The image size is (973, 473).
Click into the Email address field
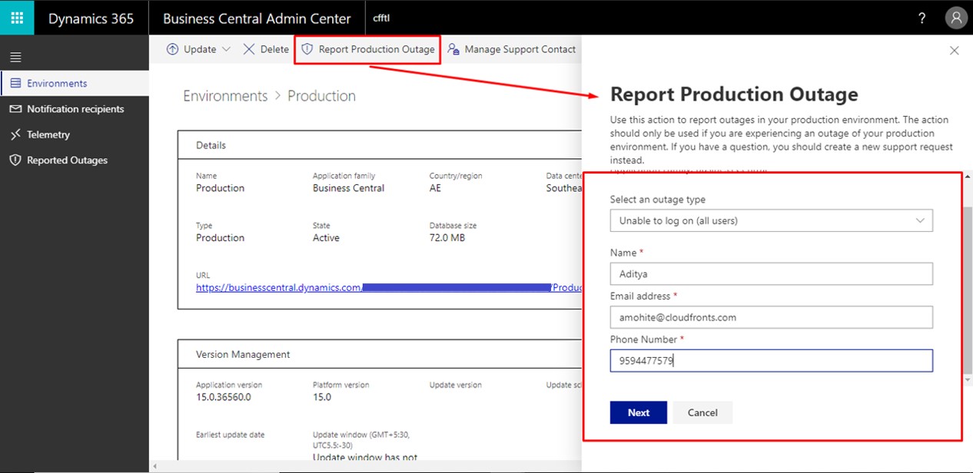click(771, 317)
